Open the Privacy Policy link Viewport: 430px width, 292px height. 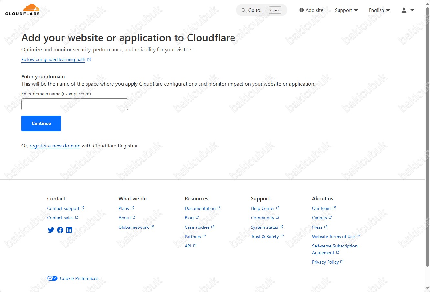pyautogui.click(x=325, y=262)
